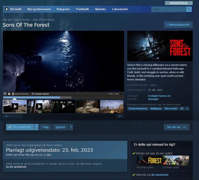Toggle the På ønskeliste wishlist button
Screen dimensions: 199x180
tap(20, 127)
